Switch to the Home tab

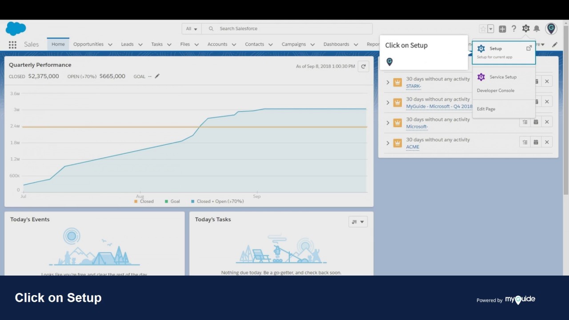click(x=58, y=44)
